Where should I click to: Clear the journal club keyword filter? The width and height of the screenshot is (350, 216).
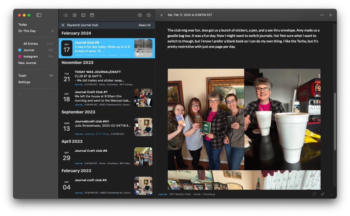click(x=63, y=25)
